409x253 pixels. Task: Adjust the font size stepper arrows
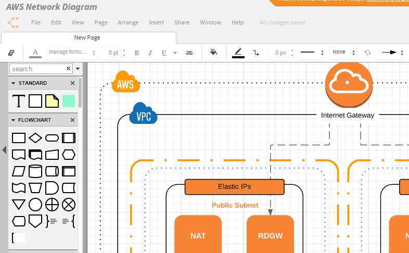pos(124,53)
